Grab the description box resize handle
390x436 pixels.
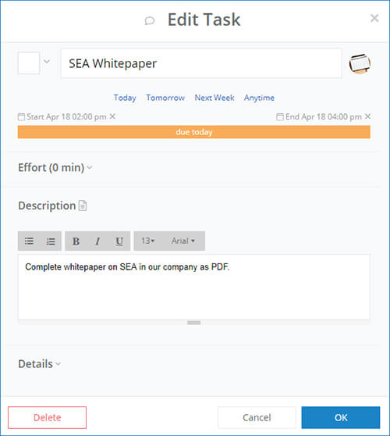tap(193, 323)
